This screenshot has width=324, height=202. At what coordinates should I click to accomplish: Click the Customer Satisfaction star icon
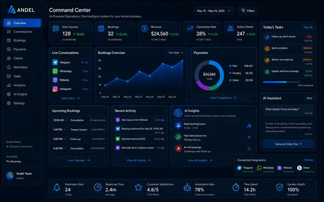pos(139,187)
